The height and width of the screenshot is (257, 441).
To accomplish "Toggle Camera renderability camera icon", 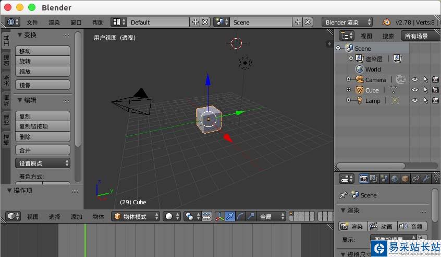I will pyautogui.click(x=435, y=79).
